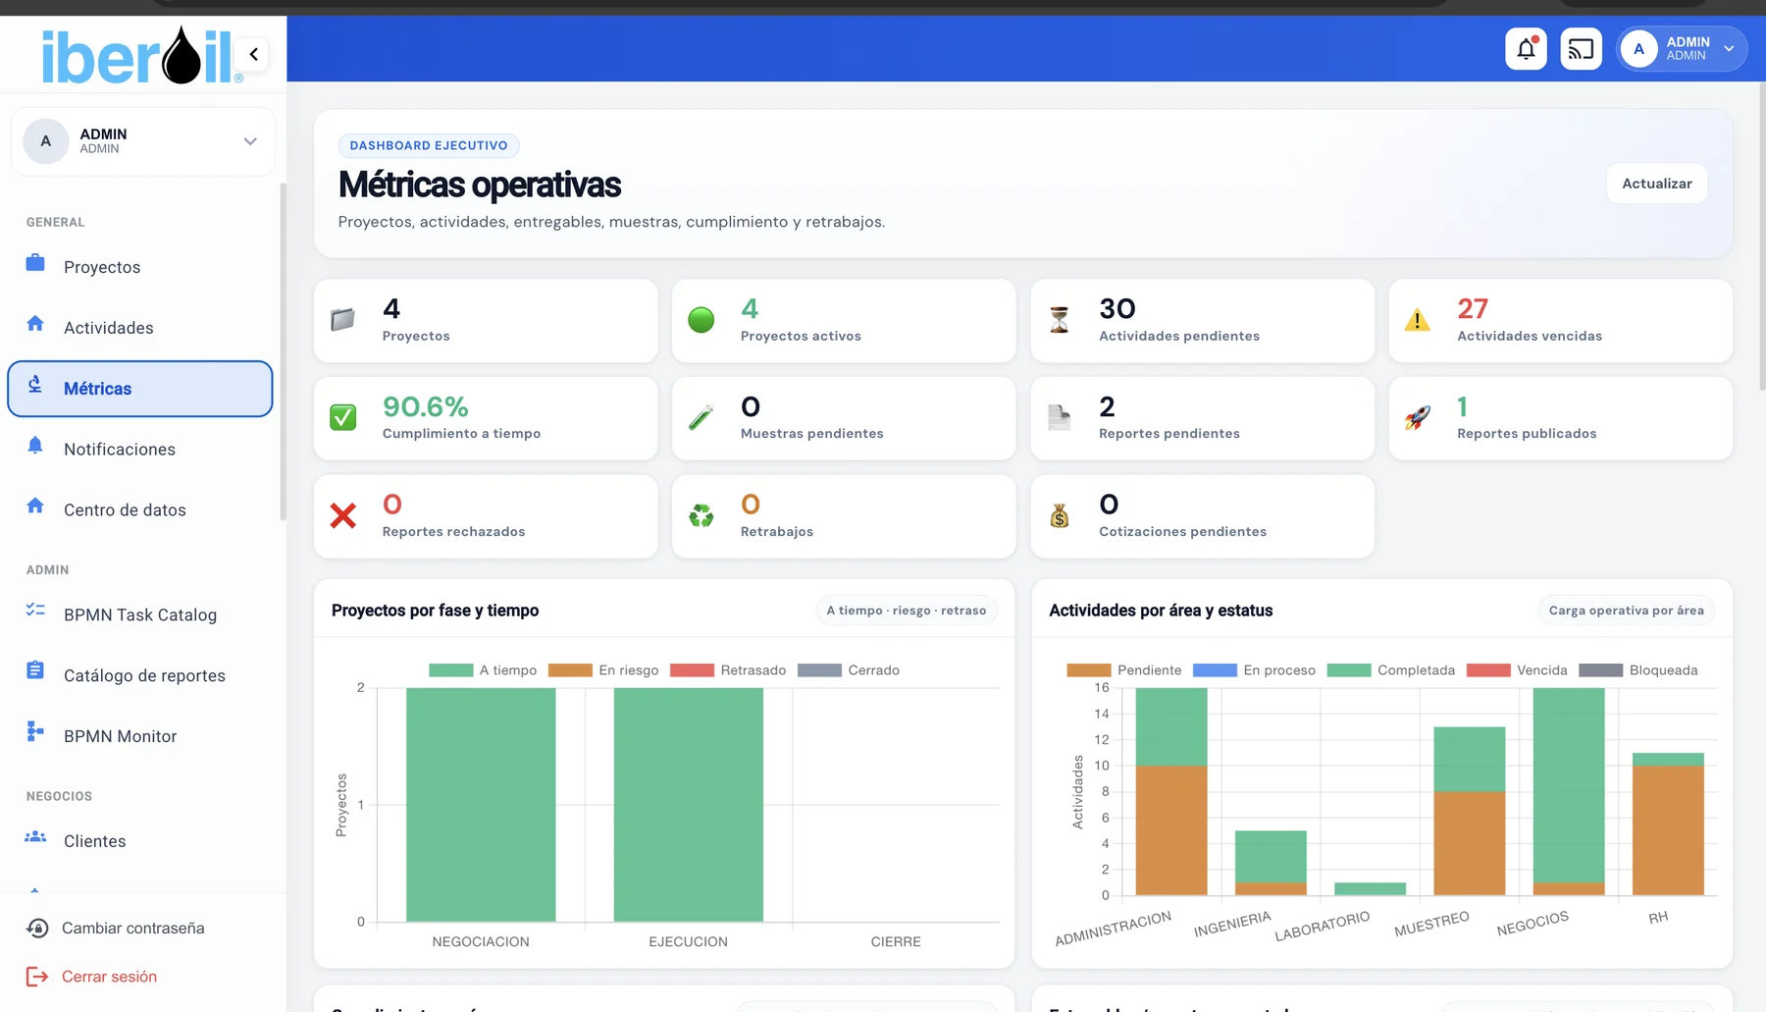Click the warning triangle on Actividades vencidas
The height and width of the screenshot is (1012, 1766).
(x=1418, y=320)
